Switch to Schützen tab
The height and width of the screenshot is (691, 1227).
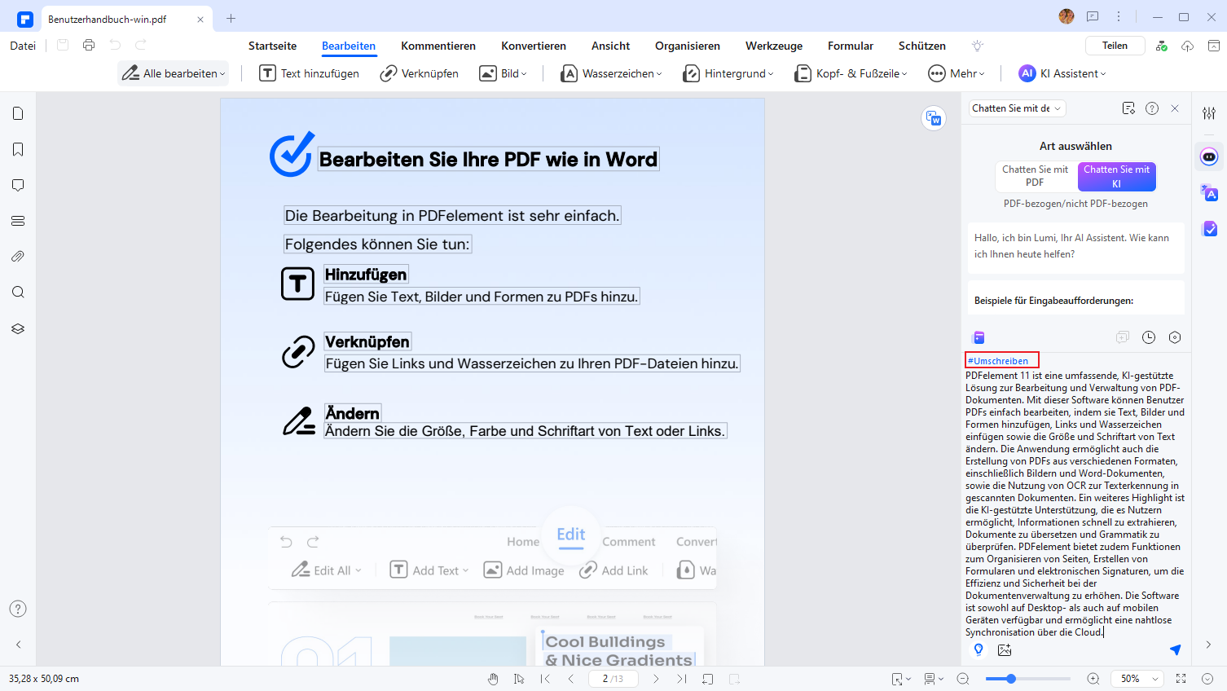[922, 46]
